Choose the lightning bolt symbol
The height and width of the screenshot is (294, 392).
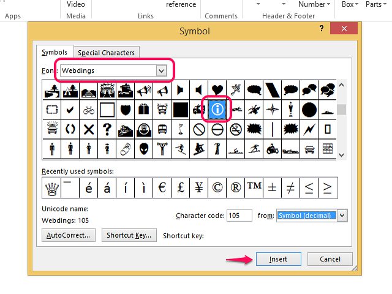309,129
